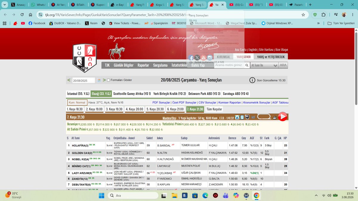Open Facebook bookmark
Screen dimensions: 358x201
37,23
